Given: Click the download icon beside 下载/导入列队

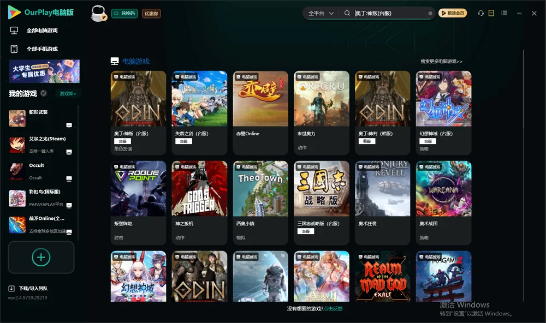Looking at the screenshot, I should [11, 288].
